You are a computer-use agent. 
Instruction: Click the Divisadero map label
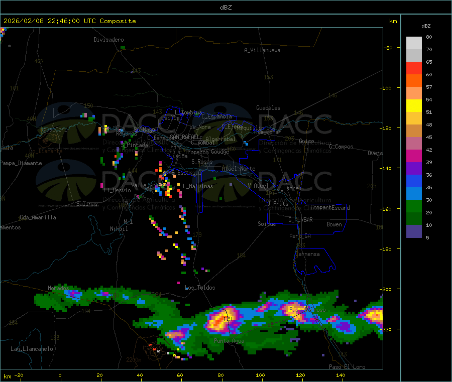point(108,40)
